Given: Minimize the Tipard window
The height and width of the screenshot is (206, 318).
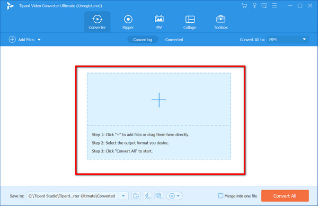Looking at the screenshot, I should [290, 6].
